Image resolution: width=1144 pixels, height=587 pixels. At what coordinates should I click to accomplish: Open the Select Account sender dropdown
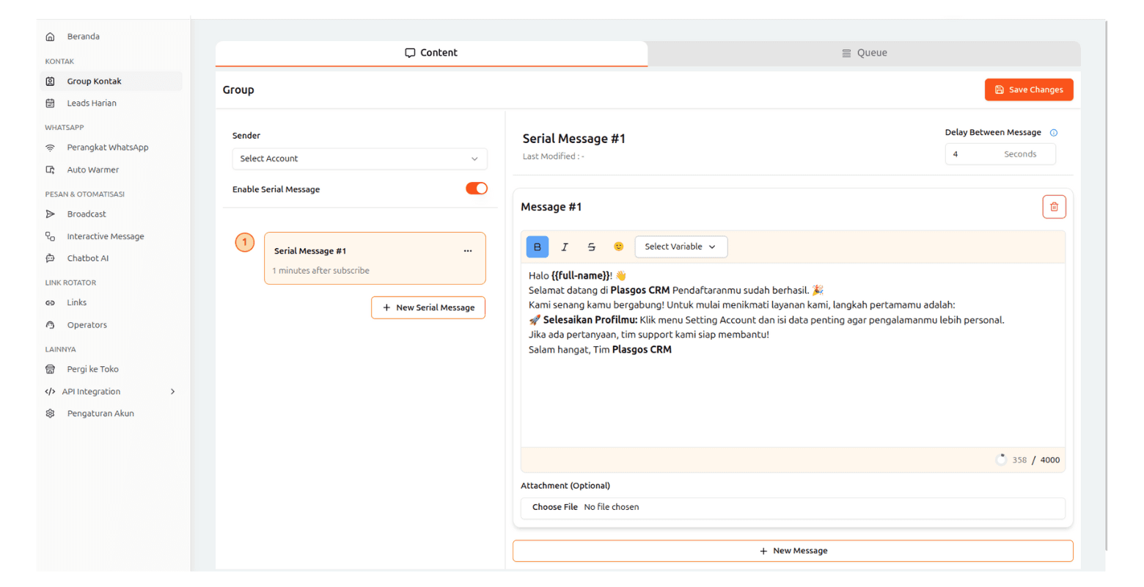click(x=359, y=158)
